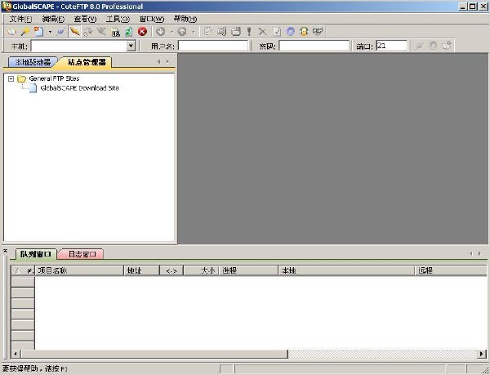Open the 工具(T) menu
Viewport: 490px width, 375px height.
point(118,19)
